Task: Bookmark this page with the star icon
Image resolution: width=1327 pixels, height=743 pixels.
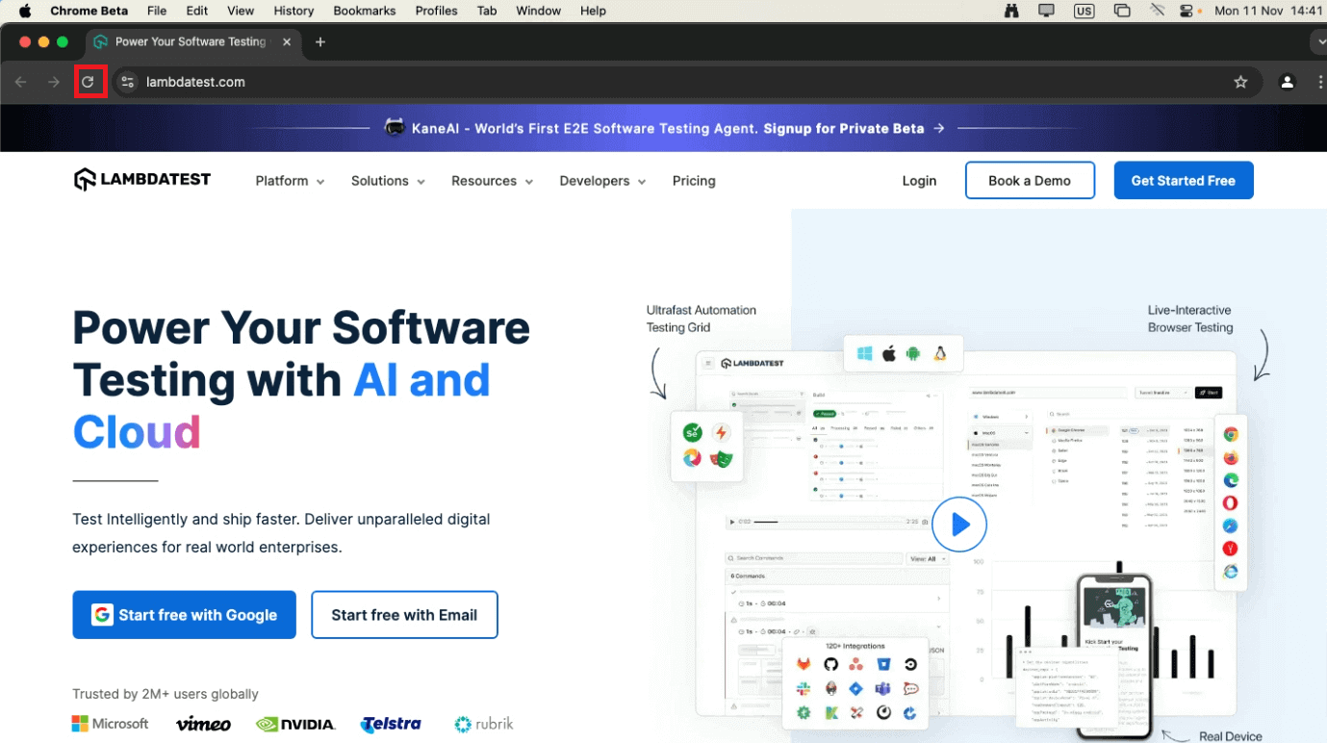Action: tap(1240, 82)
